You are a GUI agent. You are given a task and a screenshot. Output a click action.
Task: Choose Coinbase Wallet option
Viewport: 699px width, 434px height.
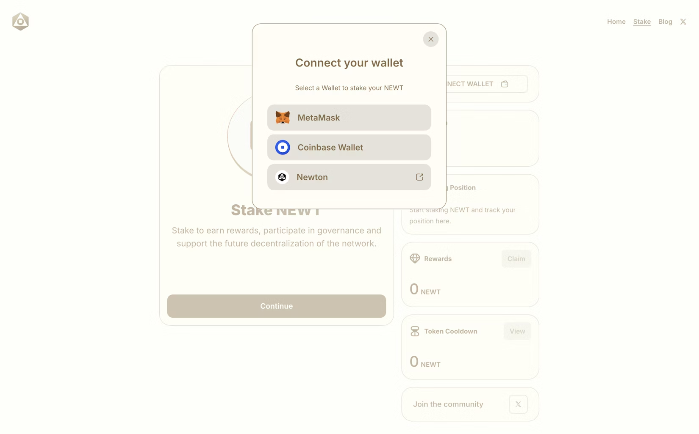(349, 148)
